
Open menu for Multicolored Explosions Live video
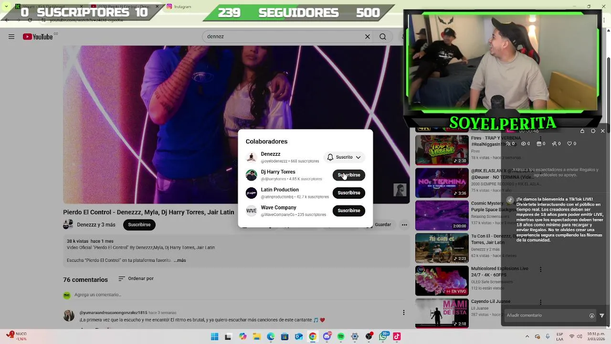click(540, 269)
